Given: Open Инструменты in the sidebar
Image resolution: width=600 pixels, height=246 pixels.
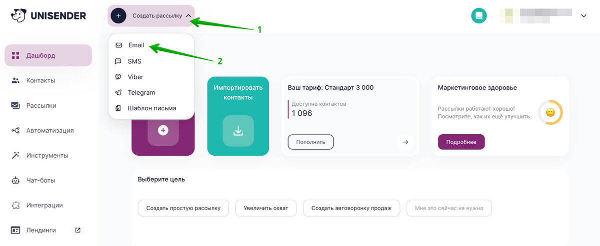Looking at the screenshot, I should coord(48,155).
